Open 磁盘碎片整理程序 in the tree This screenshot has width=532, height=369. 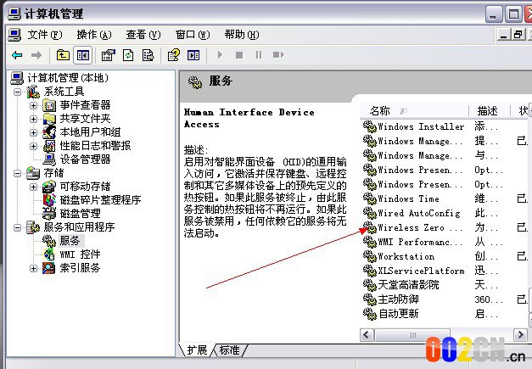[x=100, y=200]
